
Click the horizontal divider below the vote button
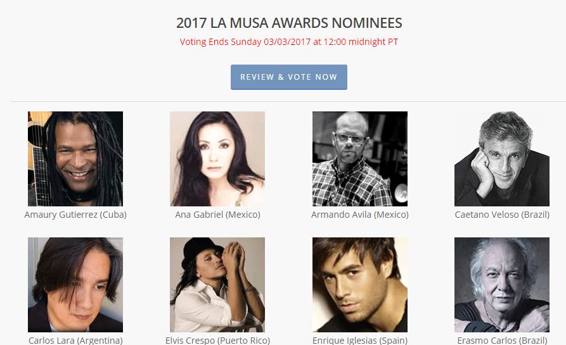pyautogui.click(x=288, y=102)
